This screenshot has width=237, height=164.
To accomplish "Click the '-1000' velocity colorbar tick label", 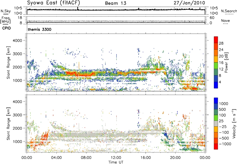I will coord(225,144).
